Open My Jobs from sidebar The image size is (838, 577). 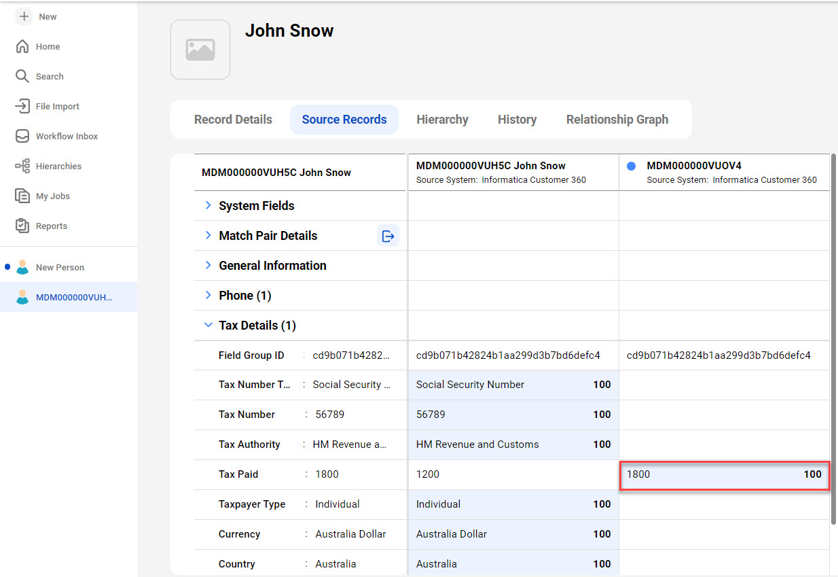(43, 196)
